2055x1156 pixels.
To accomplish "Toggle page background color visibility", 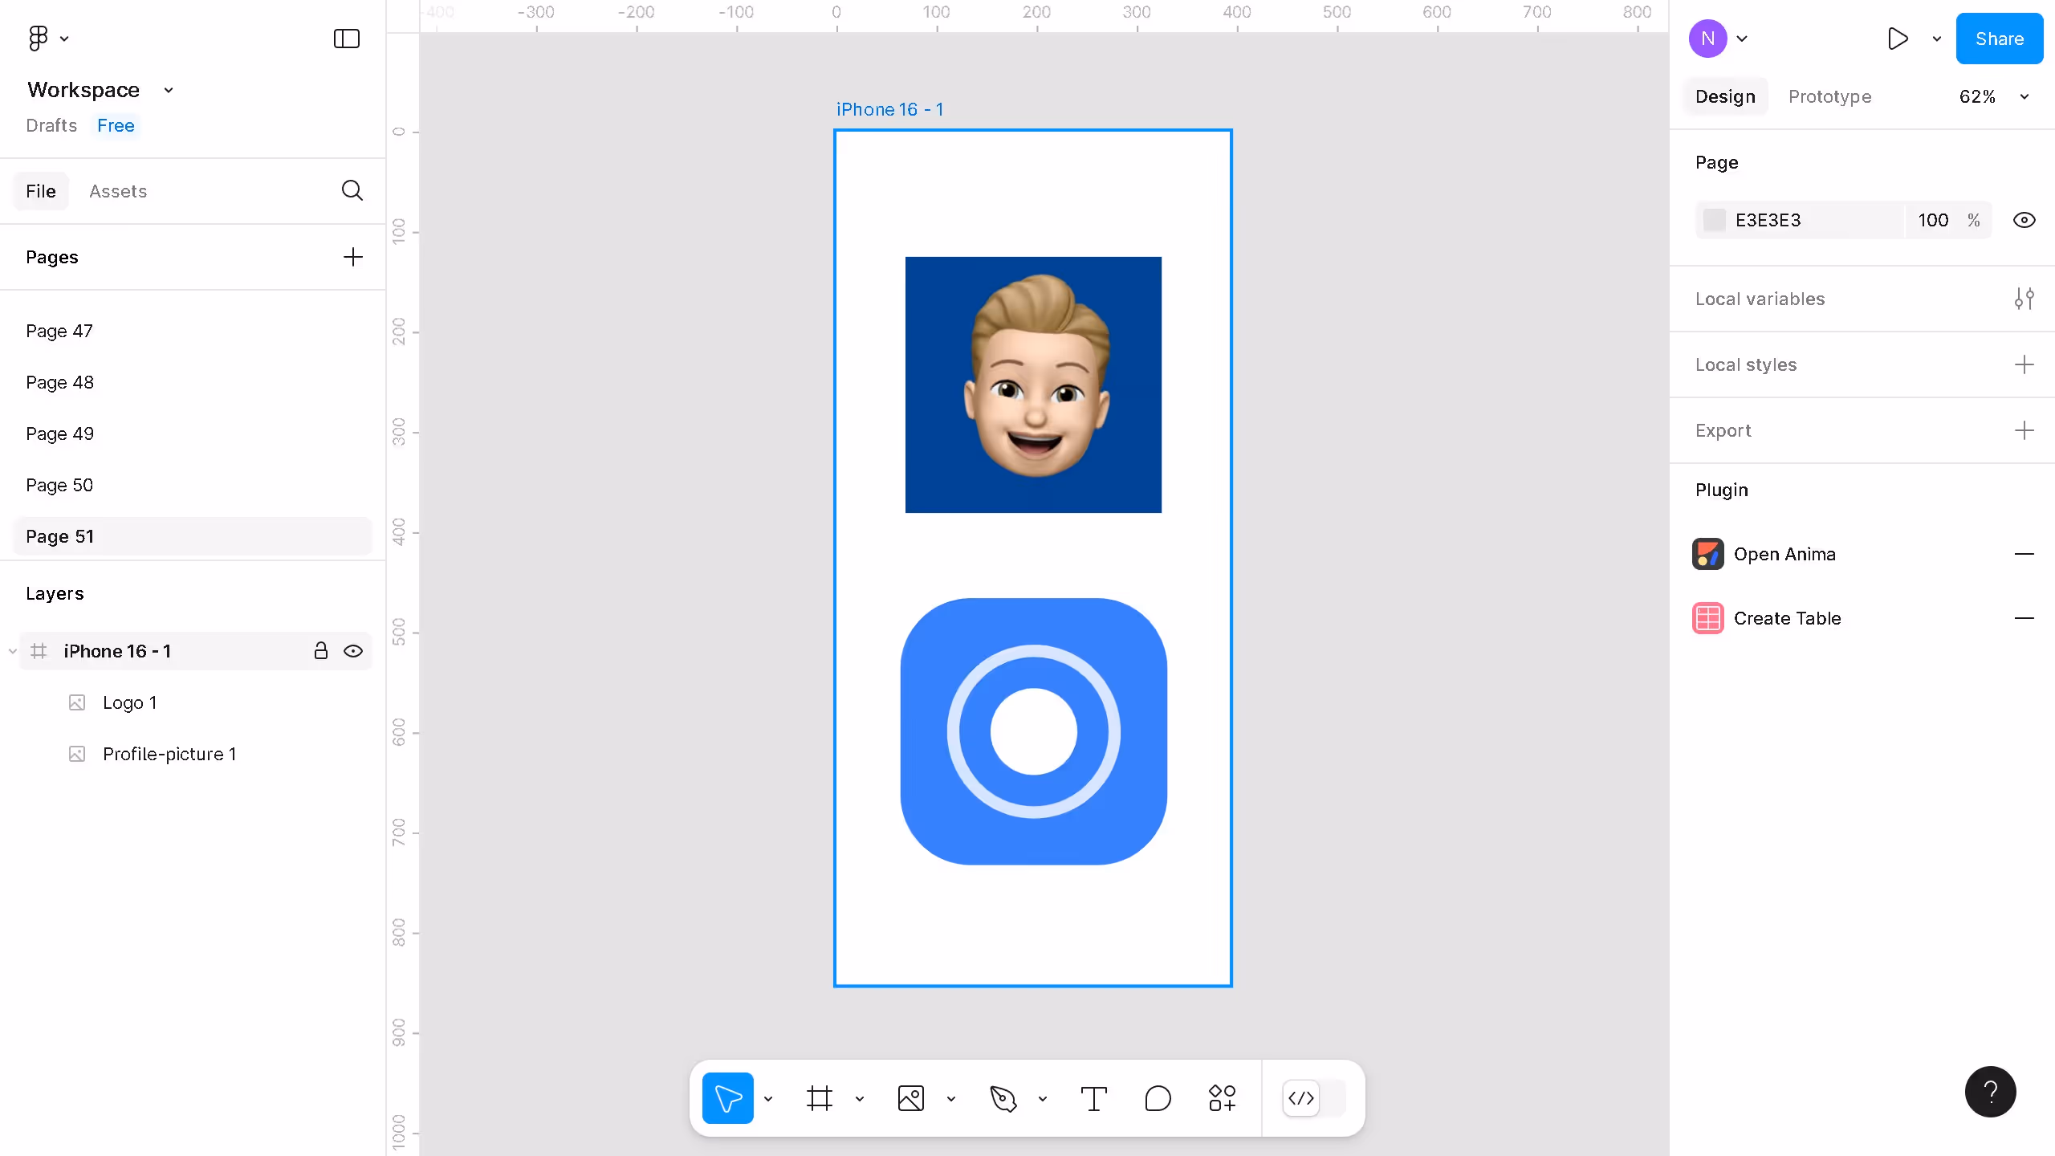I will click(2025, 219).
